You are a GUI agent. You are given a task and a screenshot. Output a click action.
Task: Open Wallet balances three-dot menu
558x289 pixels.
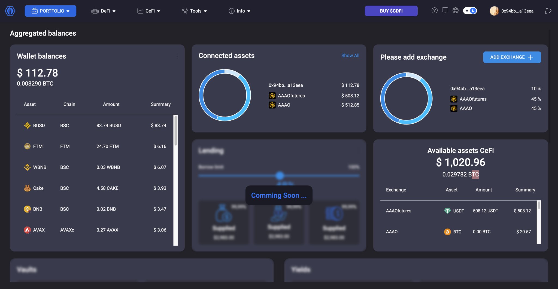tap(177, 56)
